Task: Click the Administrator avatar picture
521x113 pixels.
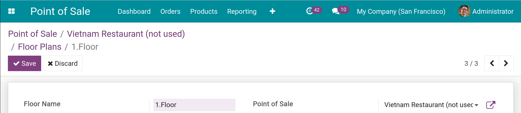Action: pos(464,11)
